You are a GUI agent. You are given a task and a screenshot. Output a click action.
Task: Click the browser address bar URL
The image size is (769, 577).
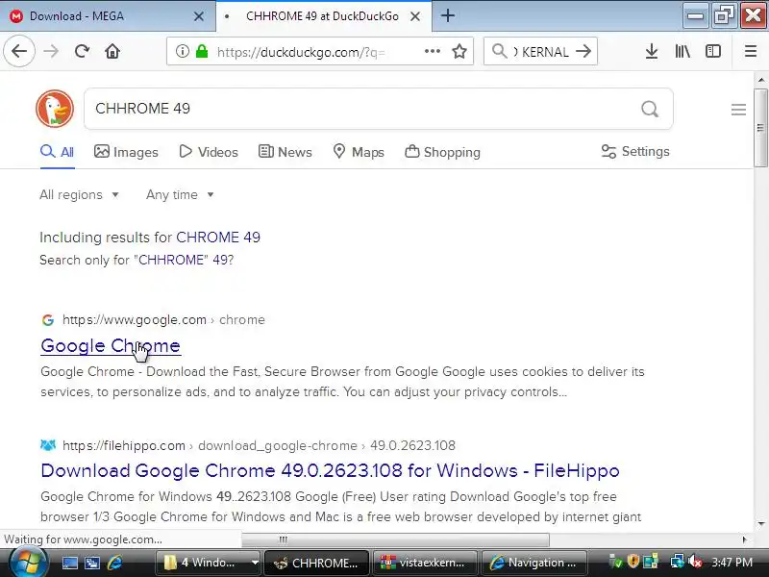[301, 52]
